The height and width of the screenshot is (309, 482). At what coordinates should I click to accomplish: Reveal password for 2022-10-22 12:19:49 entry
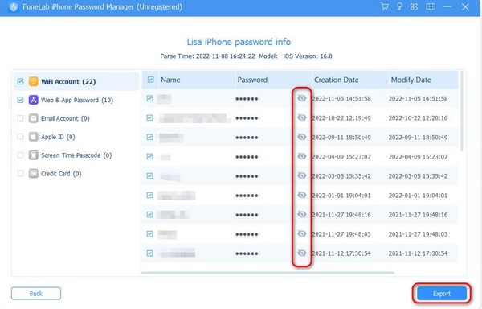point(302,117)
